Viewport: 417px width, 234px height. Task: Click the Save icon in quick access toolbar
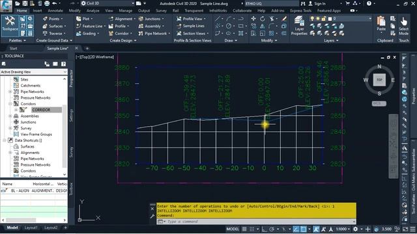point(25,3)
